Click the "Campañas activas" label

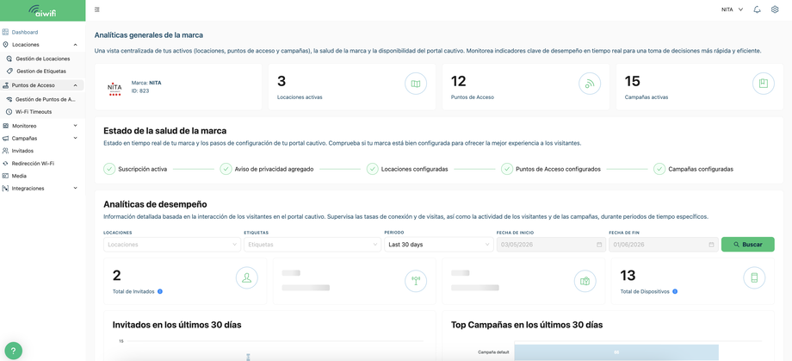(647, 97)
